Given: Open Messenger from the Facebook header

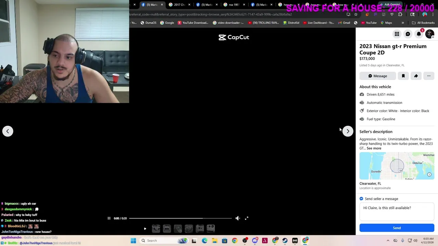Looking at the screenshot, I should 408,34.
